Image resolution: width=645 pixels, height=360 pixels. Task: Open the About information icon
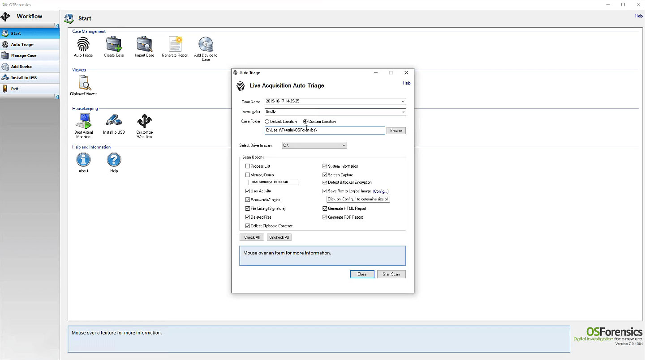coord(83,160)
